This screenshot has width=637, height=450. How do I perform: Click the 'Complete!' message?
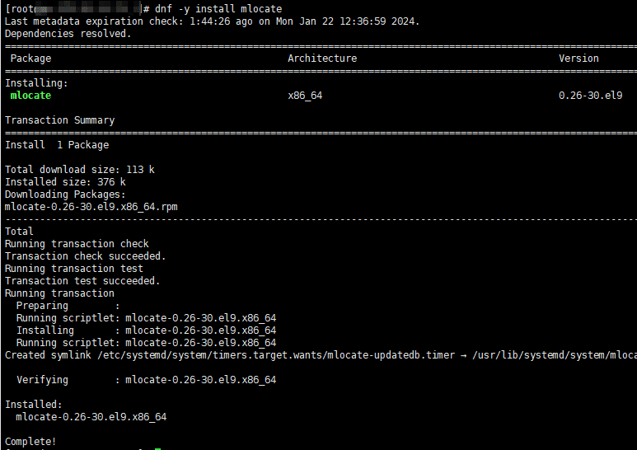pos(30,442)
